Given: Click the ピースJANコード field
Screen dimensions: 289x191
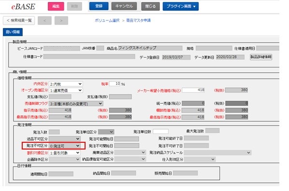Looking at the screenshot, I should click(62, 48).
